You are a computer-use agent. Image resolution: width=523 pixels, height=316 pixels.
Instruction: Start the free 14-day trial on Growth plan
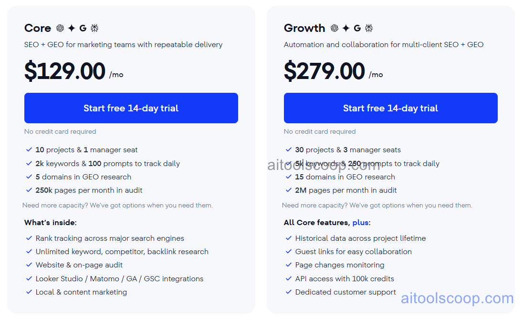(390, 108)
